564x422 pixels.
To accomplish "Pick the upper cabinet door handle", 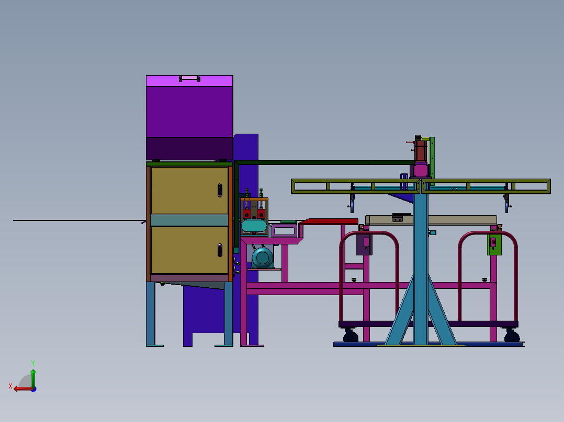I will (220, 190).
